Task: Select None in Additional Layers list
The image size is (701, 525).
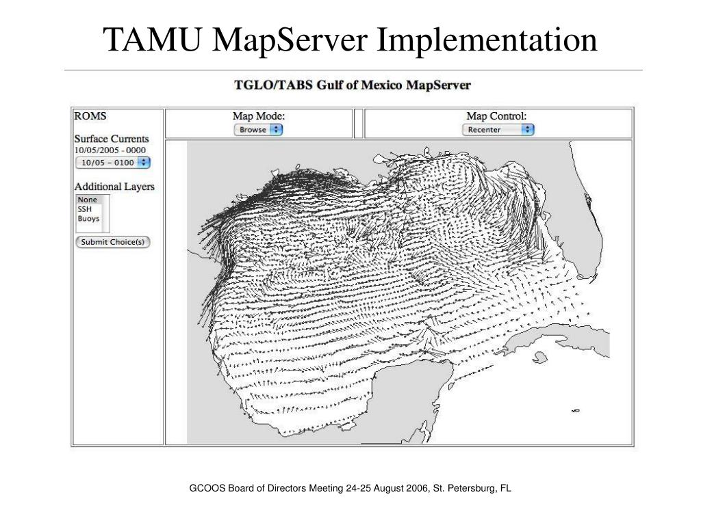Action: tap(88, 200)
